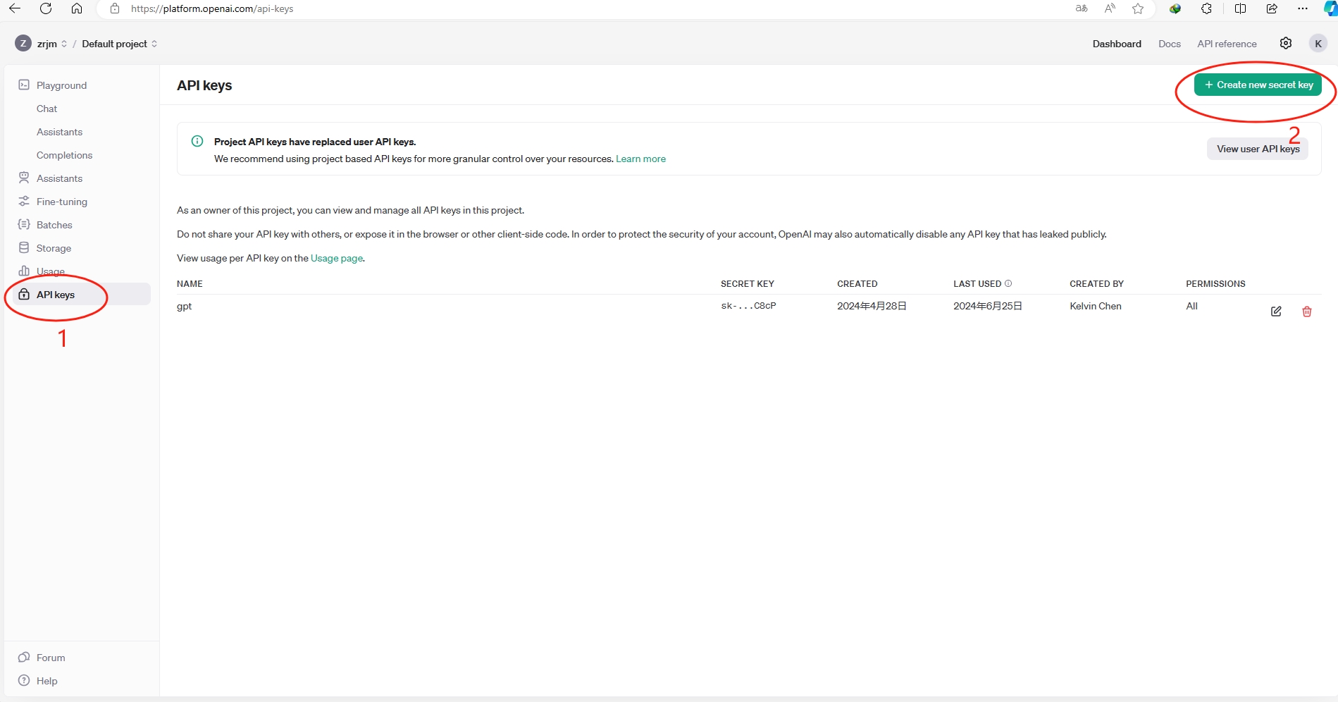Show Last Used info tooltip icon
Viewport: 1338px width, 702px height.
tap(1008, 283)
